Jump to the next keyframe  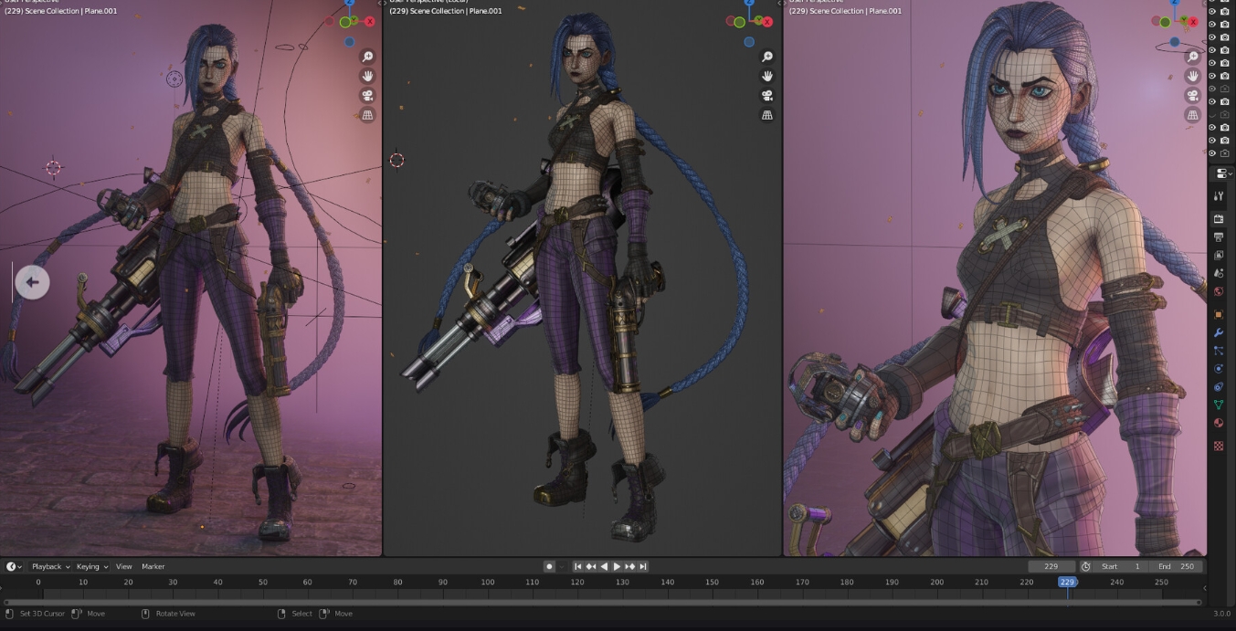click(x=629, y=566)
